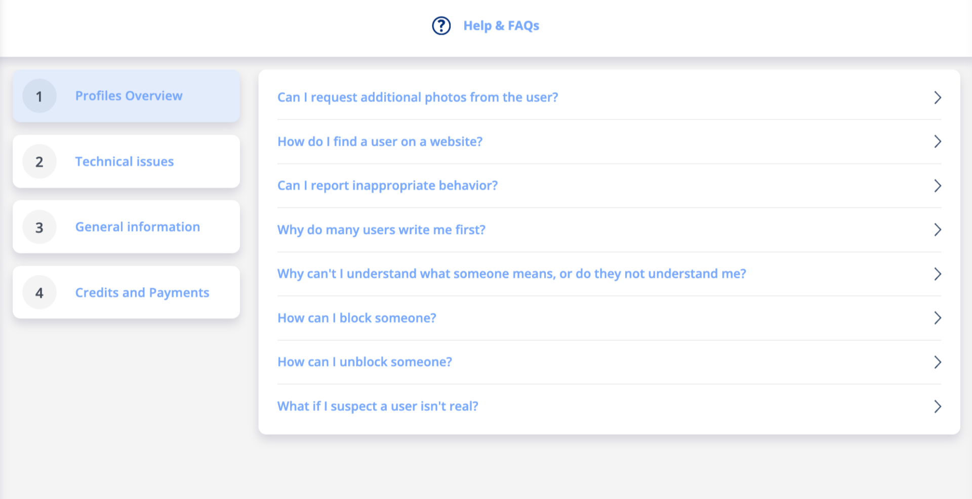Switch to Technical issues category
Image resolution: width=972 pixels, height=499 pixels.
point(125,162)
